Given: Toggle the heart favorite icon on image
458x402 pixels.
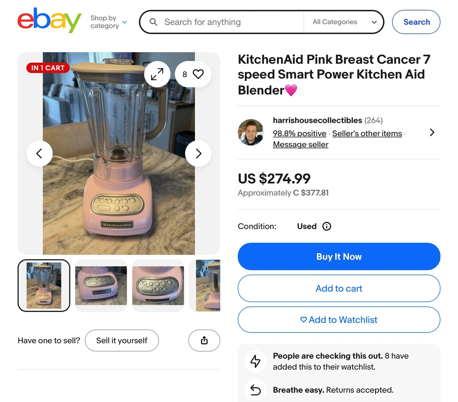Looking at the screenshot, I should pos(198,74).
